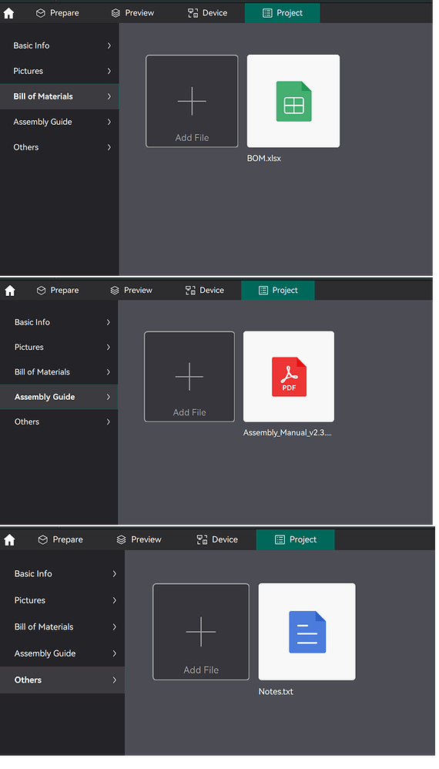Open the green BOM.xlsx spreadsheet thumbnail

click(293, 101)
